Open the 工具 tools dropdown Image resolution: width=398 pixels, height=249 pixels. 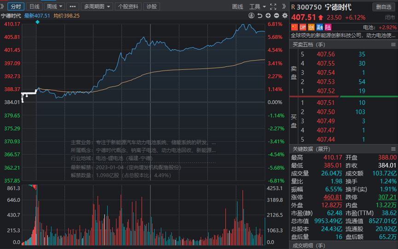(x=256, y=6)
